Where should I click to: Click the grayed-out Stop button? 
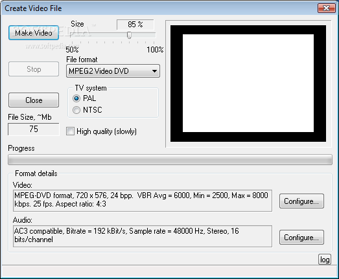[x=34, y=69]
